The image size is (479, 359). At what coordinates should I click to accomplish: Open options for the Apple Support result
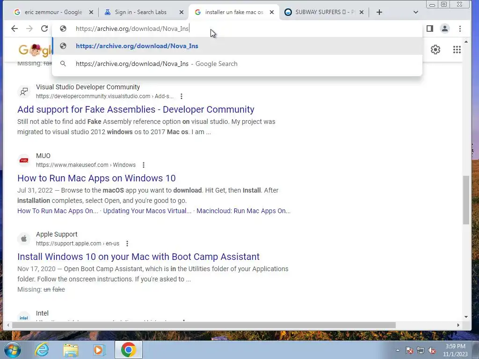pos(127,244)
